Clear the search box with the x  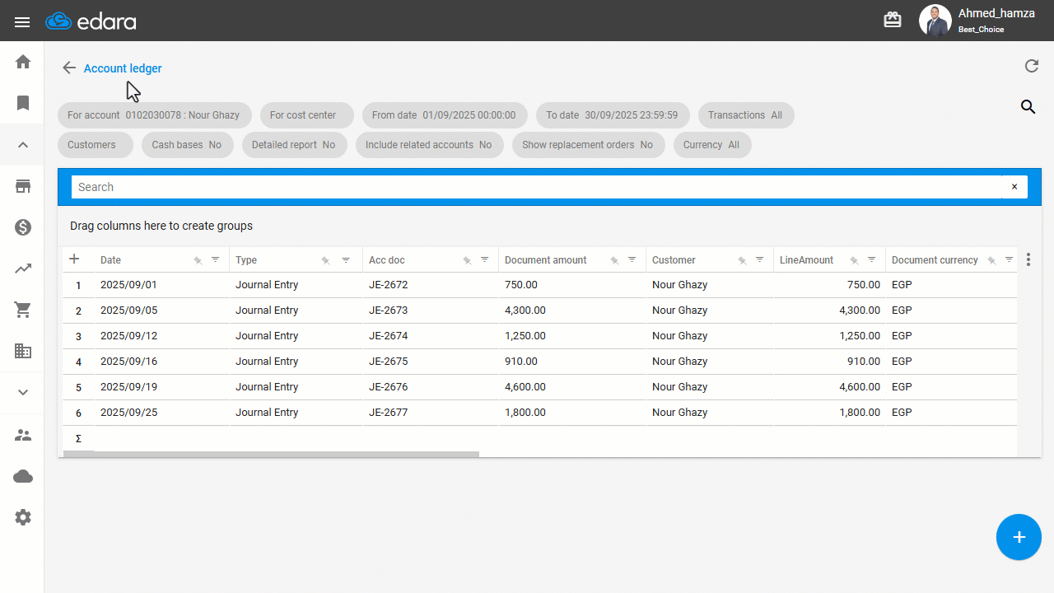[x=1014, y=187]
